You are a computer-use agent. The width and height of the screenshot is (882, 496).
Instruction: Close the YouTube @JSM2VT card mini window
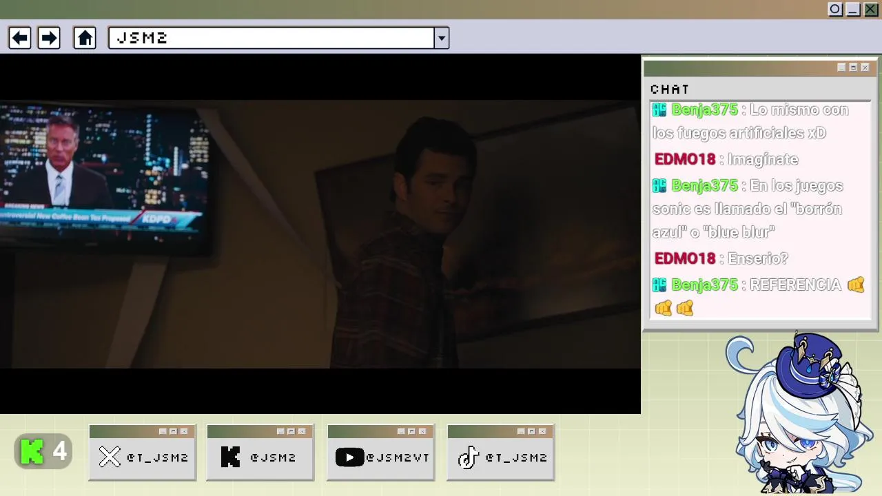[422, 431]
